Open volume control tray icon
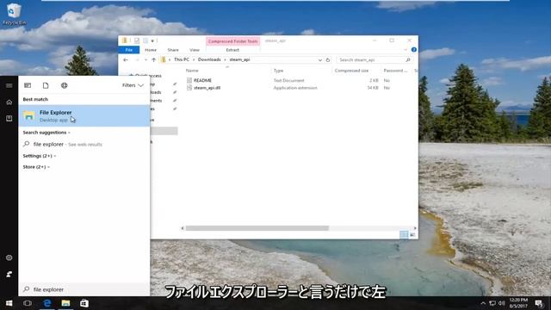Screen dimensions: 551x310 502,303
